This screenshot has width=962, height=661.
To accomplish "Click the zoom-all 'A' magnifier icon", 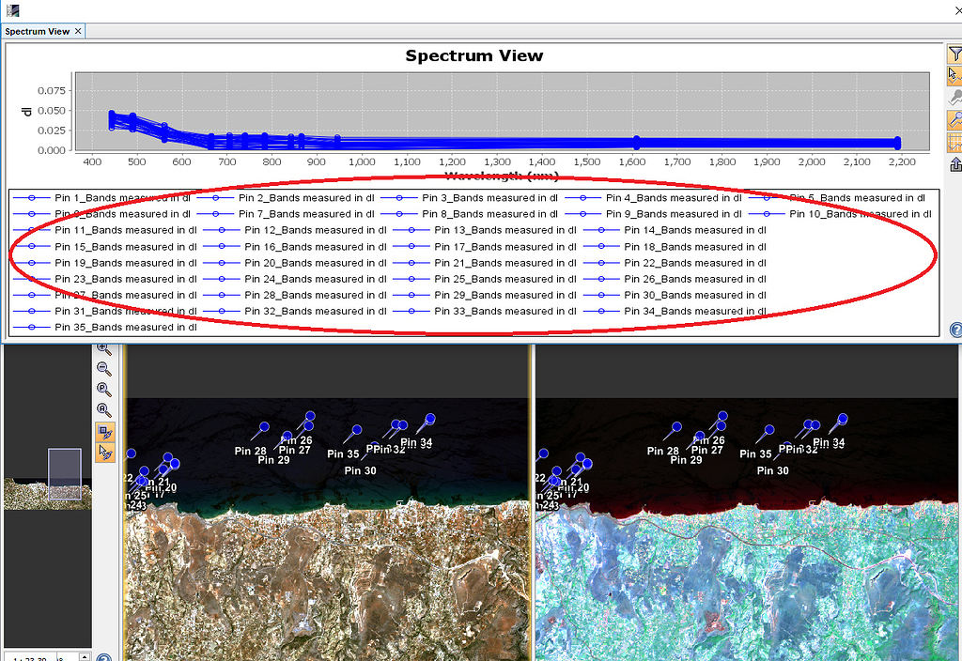I will 104,409.
